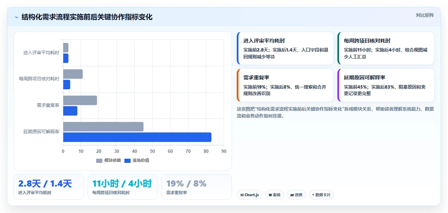The image size is (448, 213).
Task: Open the 数据卡片 chip
Action: [321, 195]
